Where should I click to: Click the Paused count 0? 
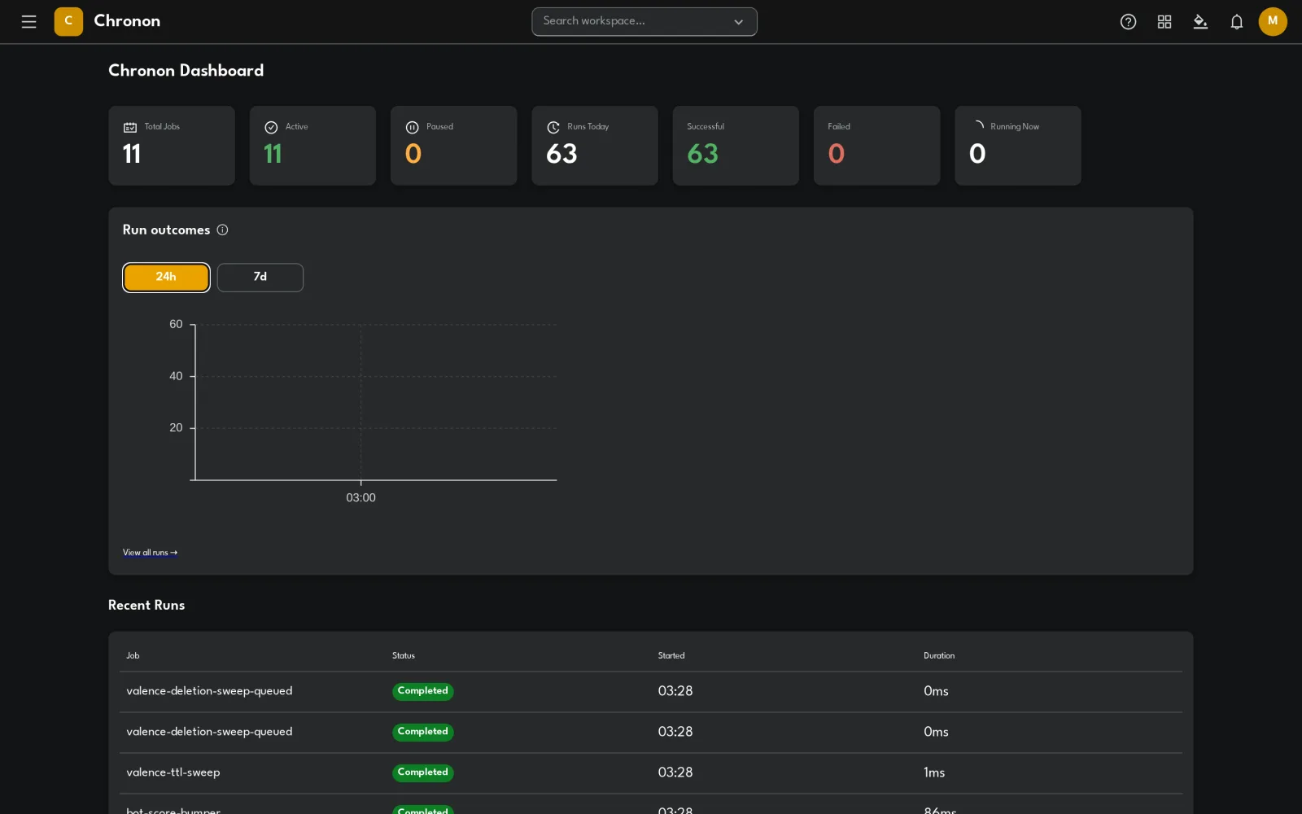click(413, 154)
